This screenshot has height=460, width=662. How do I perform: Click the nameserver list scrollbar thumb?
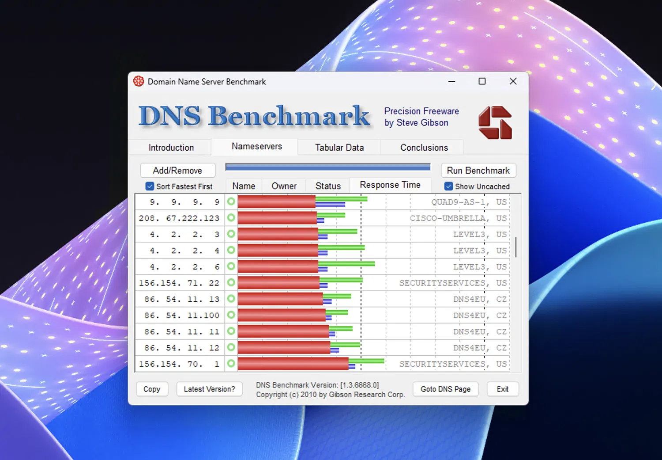[515, 247]
